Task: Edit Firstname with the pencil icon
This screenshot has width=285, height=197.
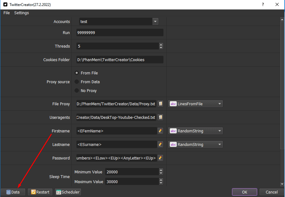Action: point(160,131)
